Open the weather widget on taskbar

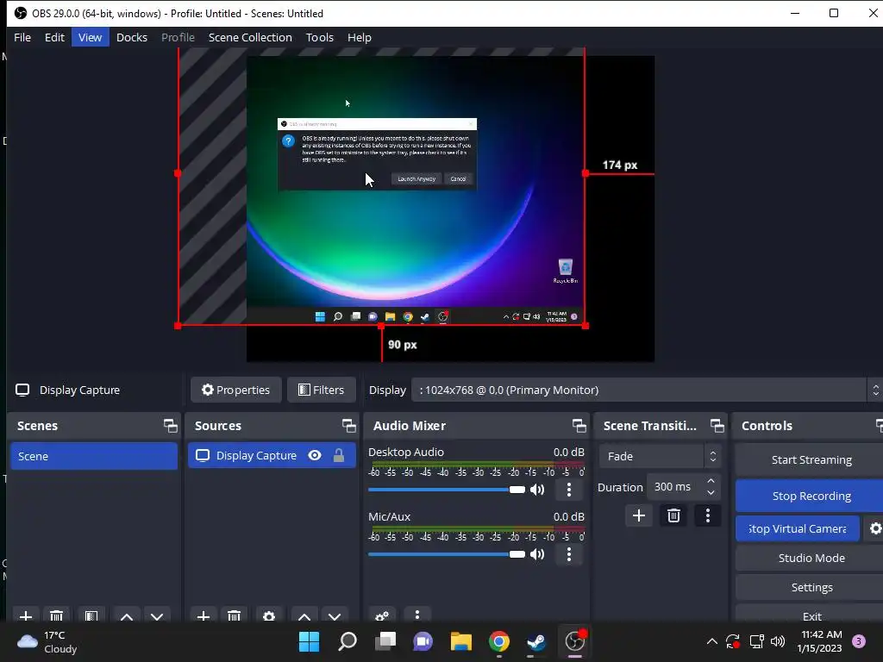point(47,641)
